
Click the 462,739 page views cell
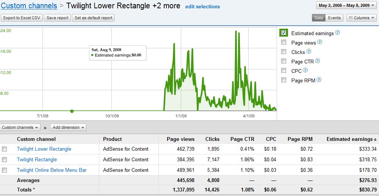[185, 149]
